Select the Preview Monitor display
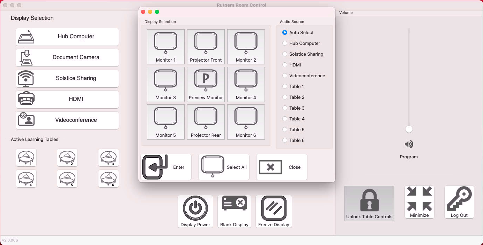 tap(206, 84)
